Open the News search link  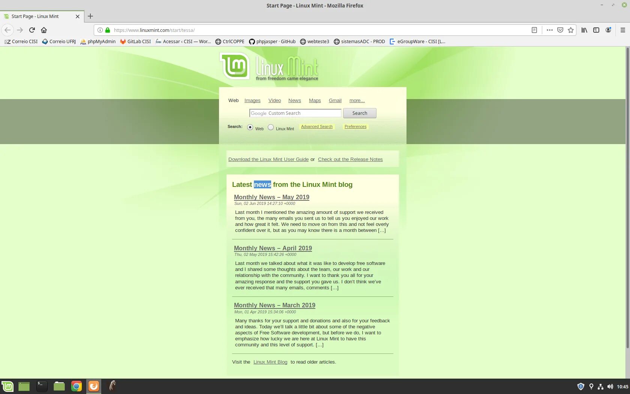click(x=294, y=101)
